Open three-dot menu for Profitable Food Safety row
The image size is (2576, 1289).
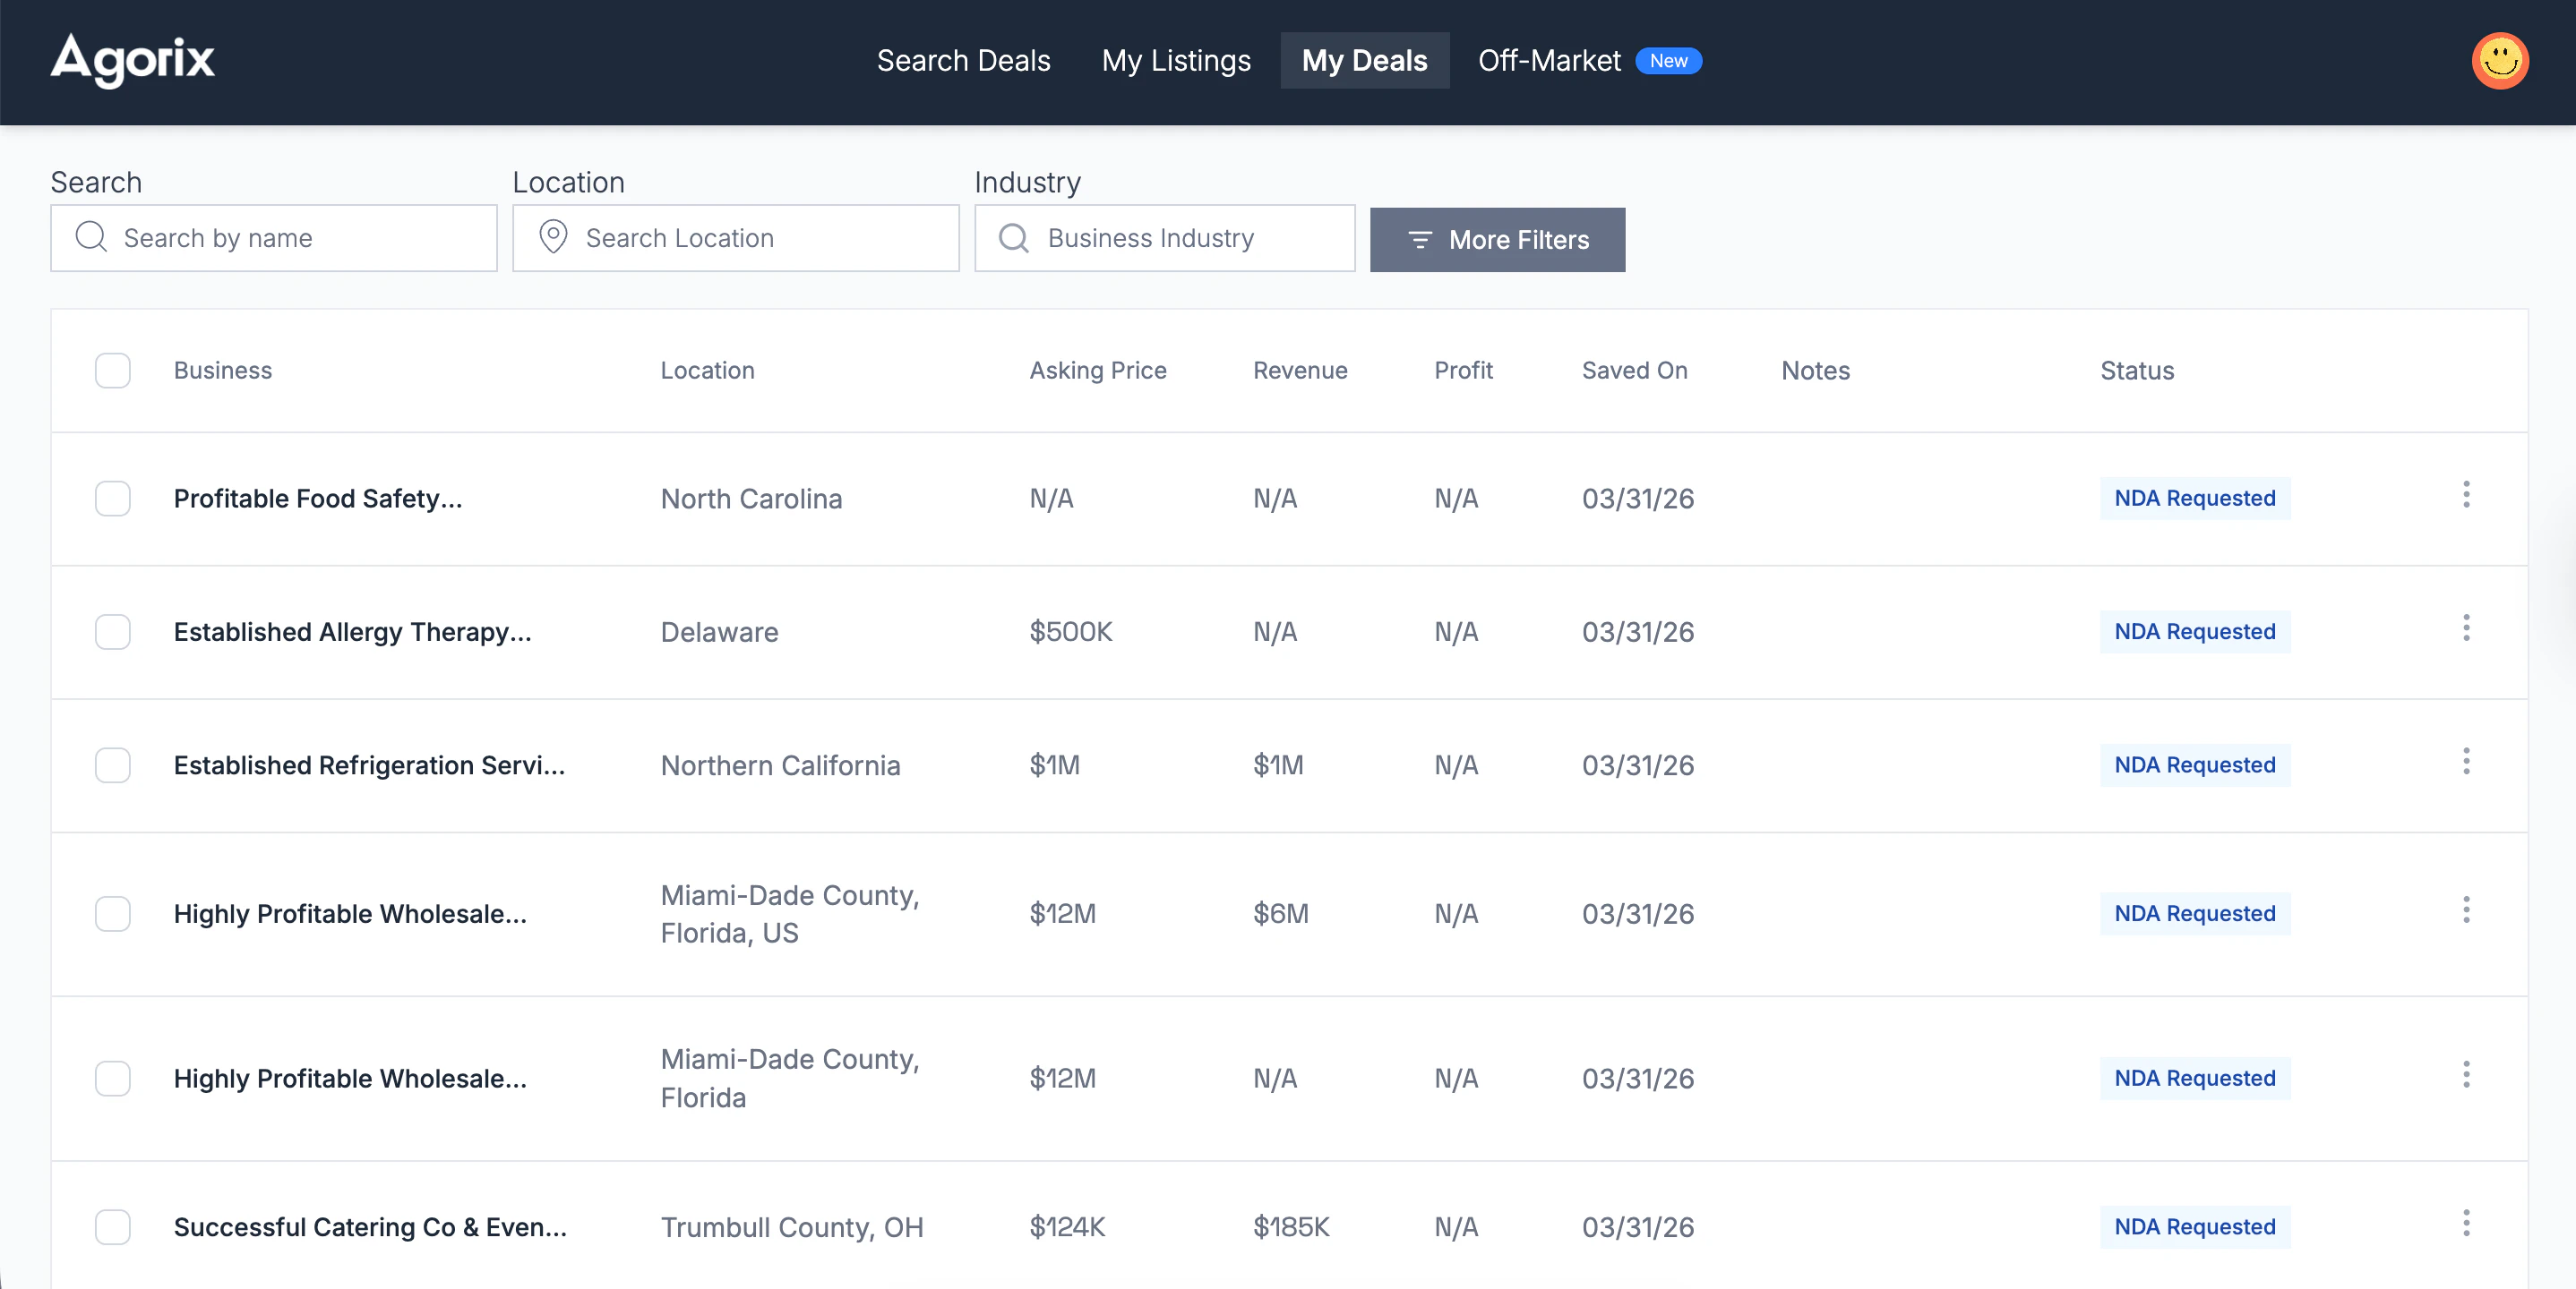(2465, 495)
